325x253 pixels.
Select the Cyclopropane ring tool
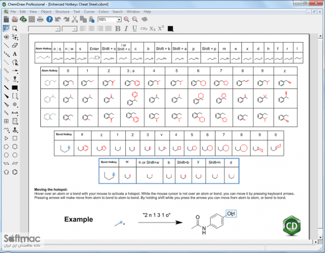(7, 138)
